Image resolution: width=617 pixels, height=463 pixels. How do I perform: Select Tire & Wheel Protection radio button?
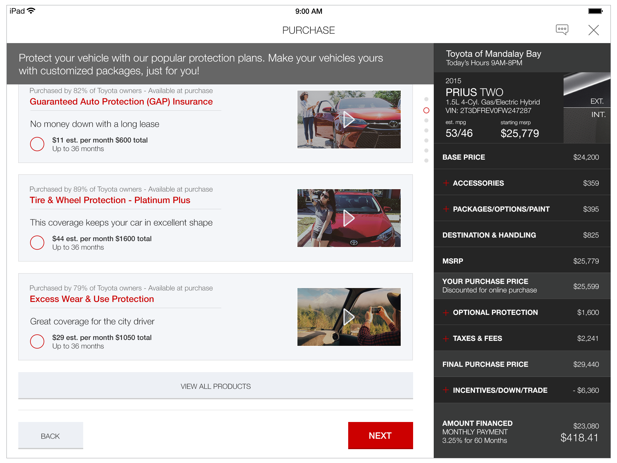[x=37, y=243]
